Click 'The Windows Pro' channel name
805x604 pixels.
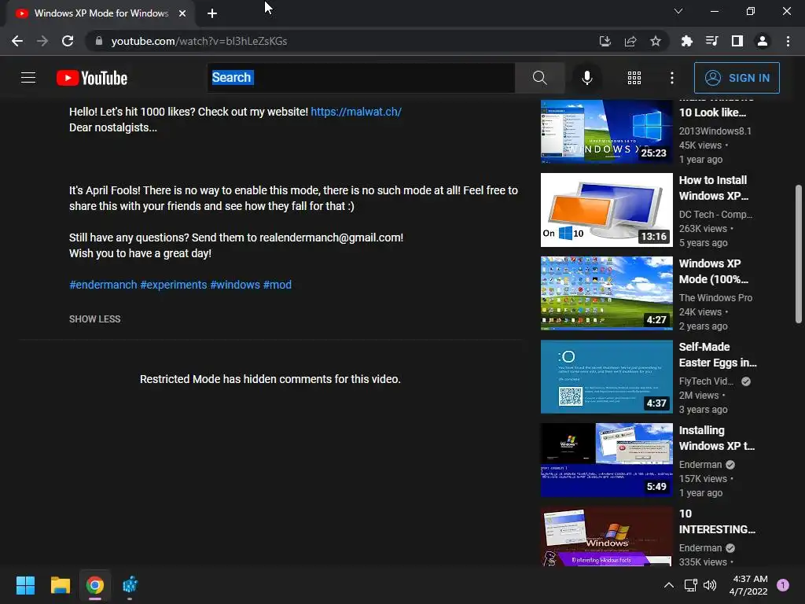[x=715, y=297]
